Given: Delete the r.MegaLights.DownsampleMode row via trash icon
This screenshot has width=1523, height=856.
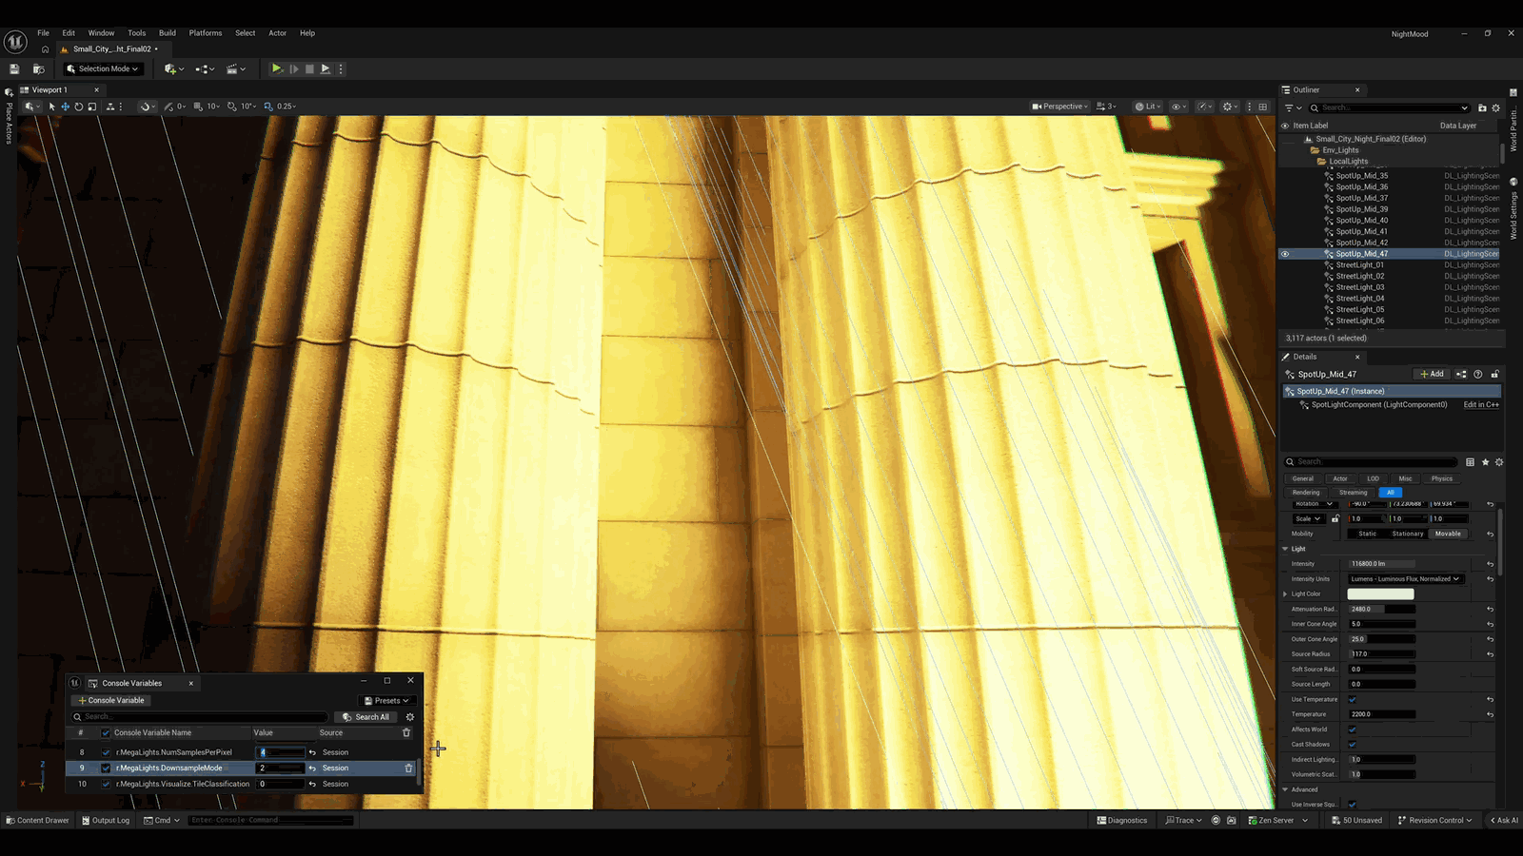Looking at the screenshot, I should point(409,768).
